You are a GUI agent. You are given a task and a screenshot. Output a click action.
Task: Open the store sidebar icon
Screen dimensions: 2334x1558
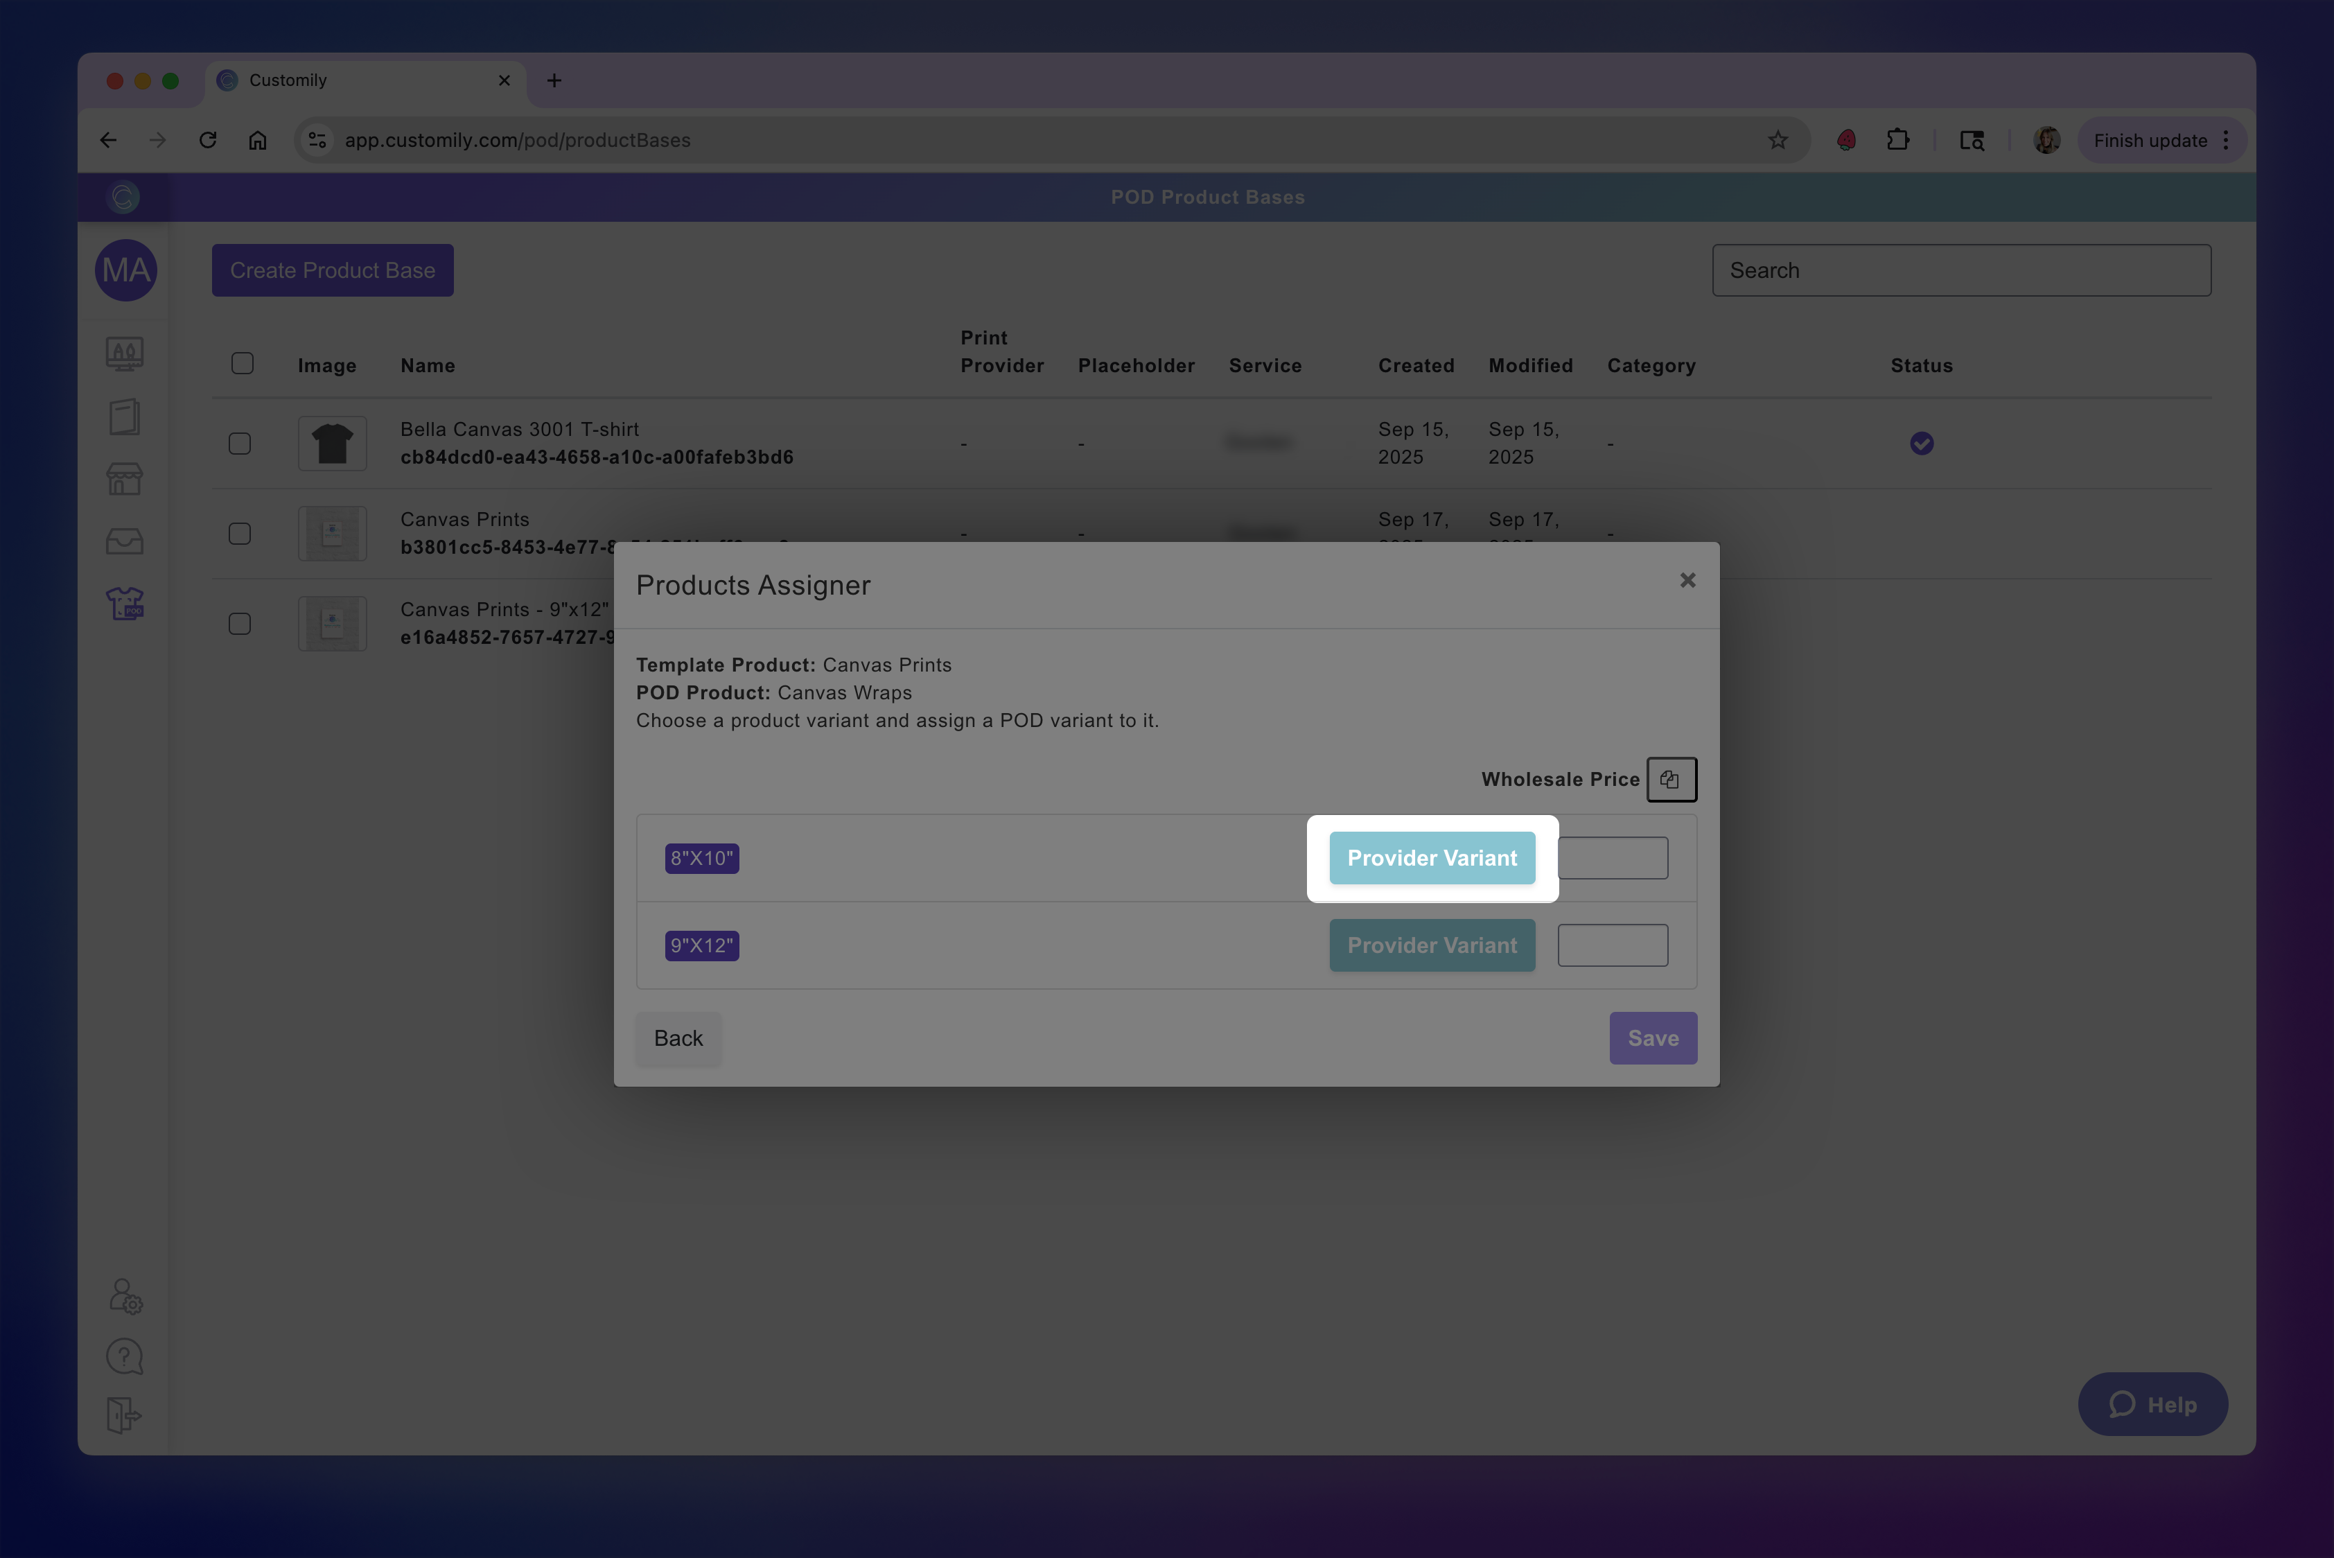coord(125,480)
